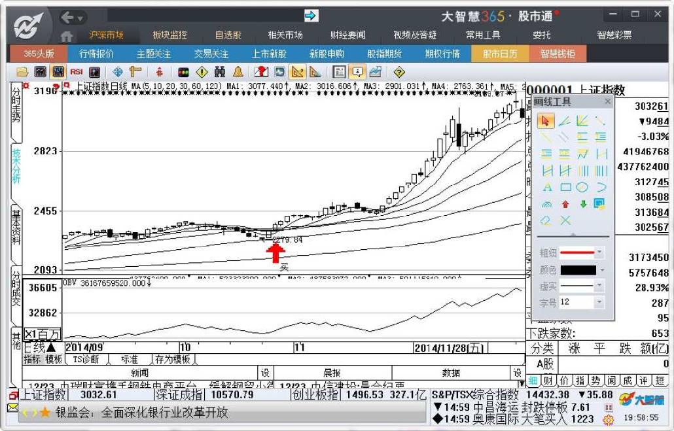Select the pointer arrow drawing tool
Screen dimensions: 674x431
click(546, 121)
